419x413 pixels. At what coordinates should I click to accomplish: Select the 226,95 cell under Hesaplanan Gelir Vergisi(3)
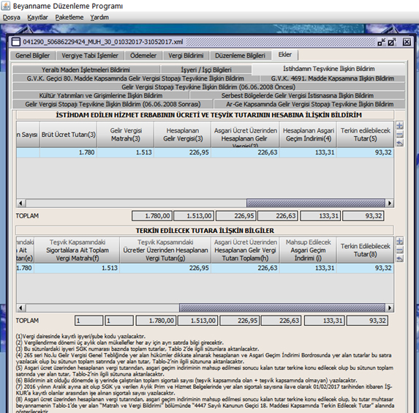pos(183,152)
